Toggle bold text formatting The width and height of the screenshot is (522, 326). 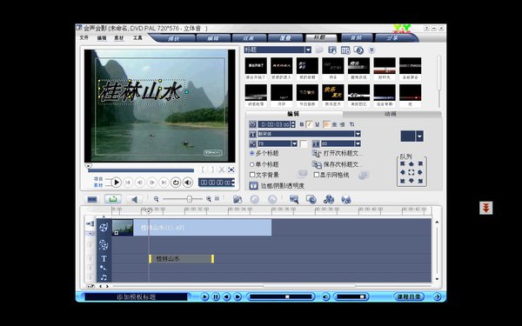(x=302, y=124)
